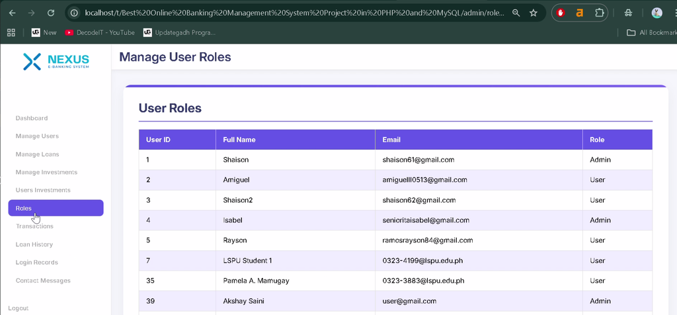This screenshot has height=315, width=677.
Task: Open the All Bookmarks folder
Action: (651, 32)
